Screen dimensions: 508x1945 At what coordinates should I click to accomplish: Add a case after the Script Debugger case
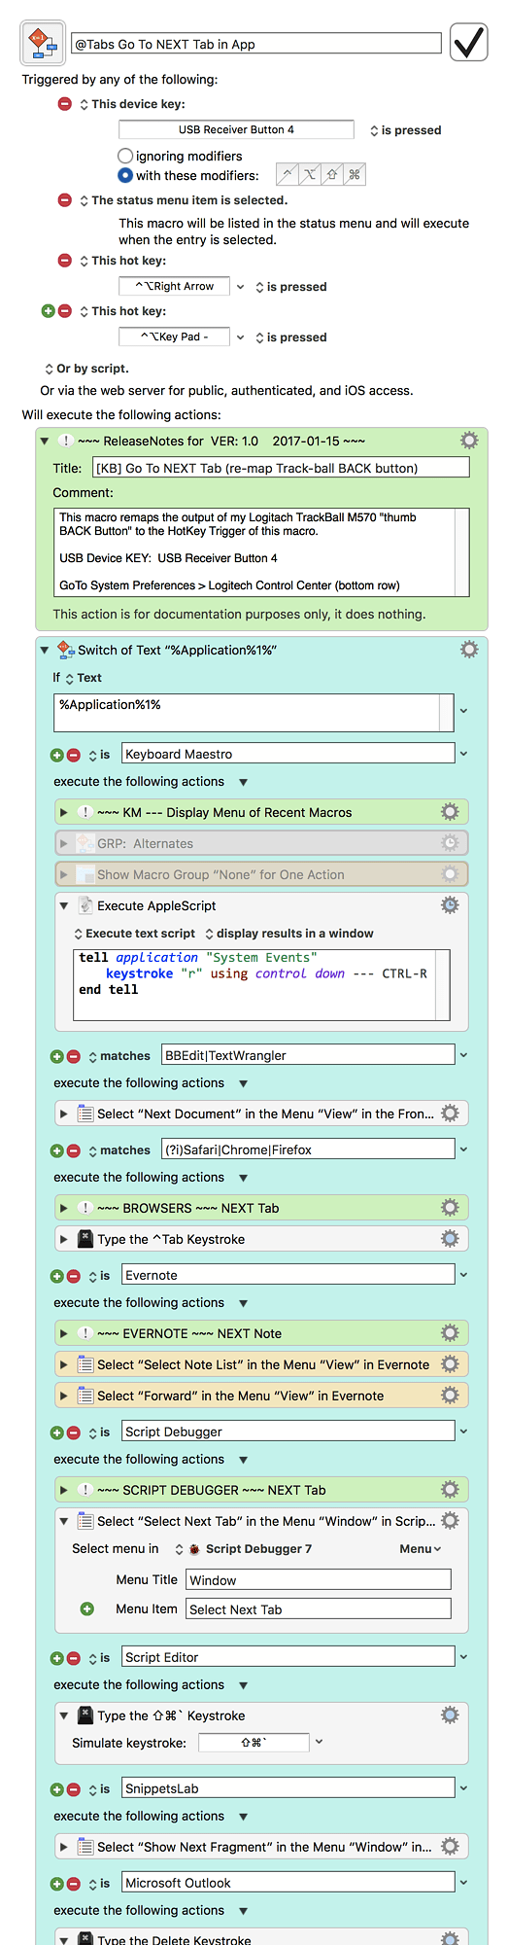click(56, 1432)
